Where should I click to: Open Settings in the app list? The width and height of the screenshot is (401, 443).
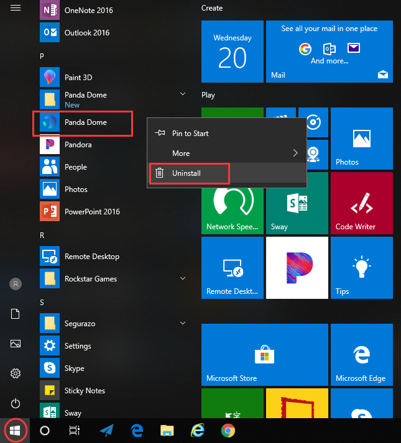click(x=112, y=345)
